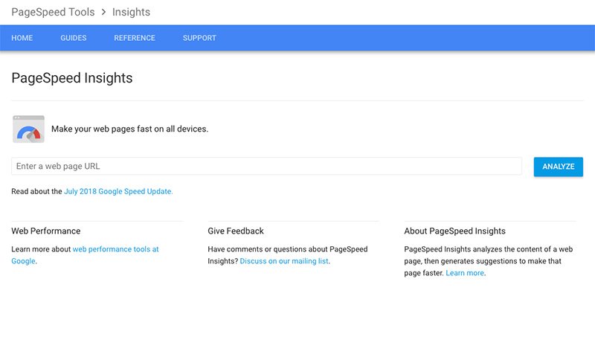Click the 'Read about the' text
This screenshot has width=595, height=363.
click(x=36, y=191)
